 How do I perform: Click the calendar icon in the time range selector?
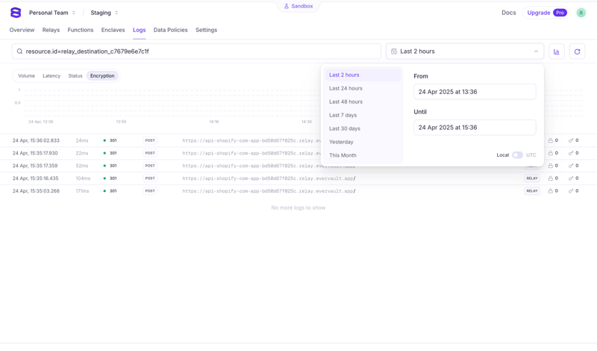(394, 52)
